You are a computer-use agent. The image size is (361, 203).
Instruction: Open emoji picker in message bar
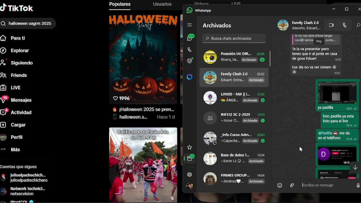279,185
